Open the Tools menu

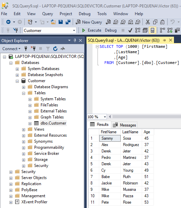point(102,14)
